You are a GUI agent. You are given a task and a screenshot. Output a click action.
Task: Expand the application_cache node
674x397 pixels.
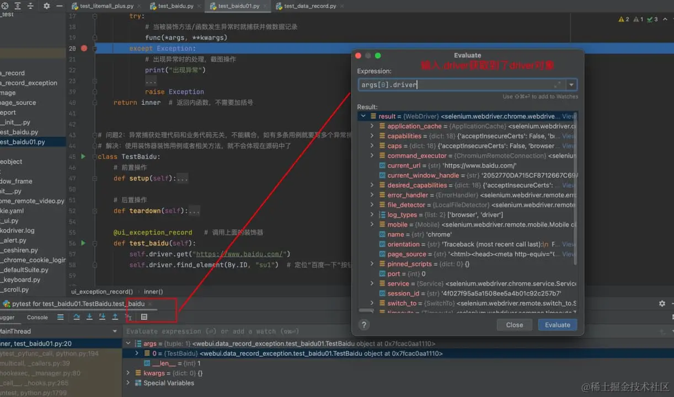[372, 126]
